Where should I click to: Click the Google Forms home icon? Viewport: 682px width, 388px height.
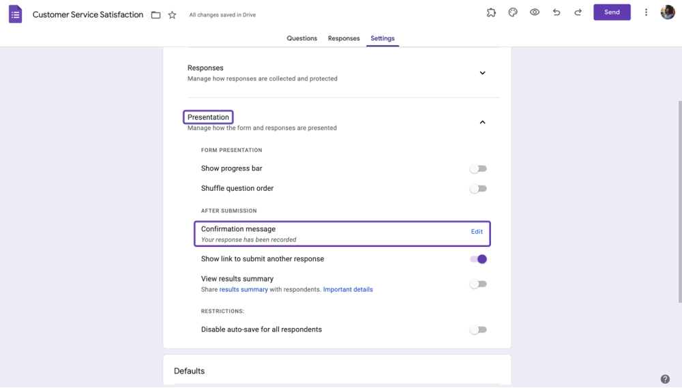point(15,14)
